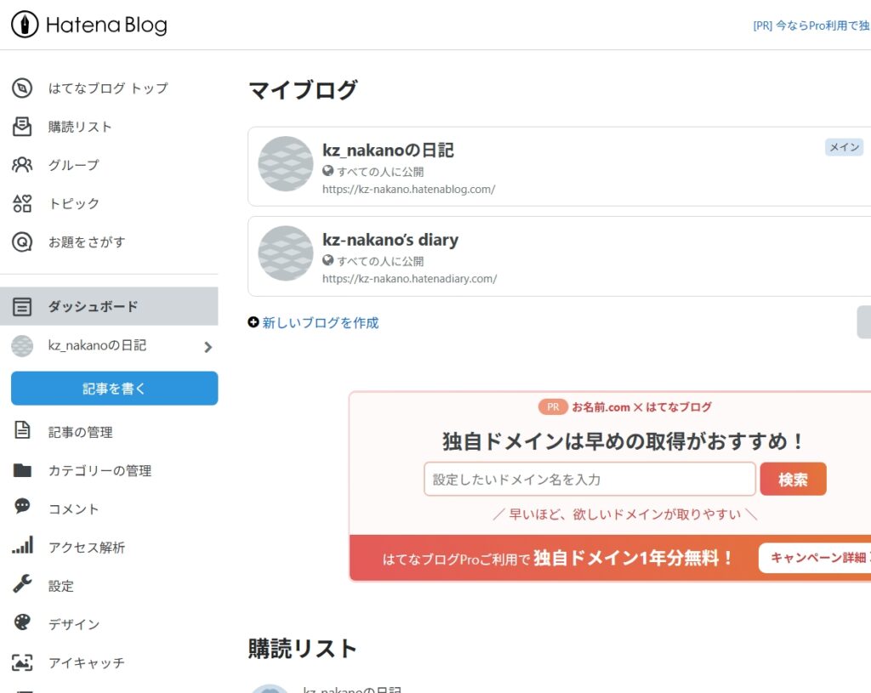Click the アクセス解析 bar chart icon
This screenshot has height=693, width=871.
tap(22, 547)
